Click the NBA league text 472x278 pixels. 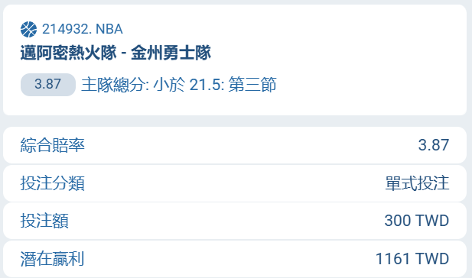click(x=109, y=29)
